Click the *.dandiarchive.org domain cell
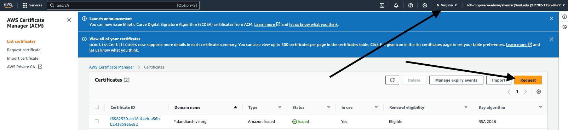Screen dimensions: 568x130 pyautogui.click(x=190, y=122)
